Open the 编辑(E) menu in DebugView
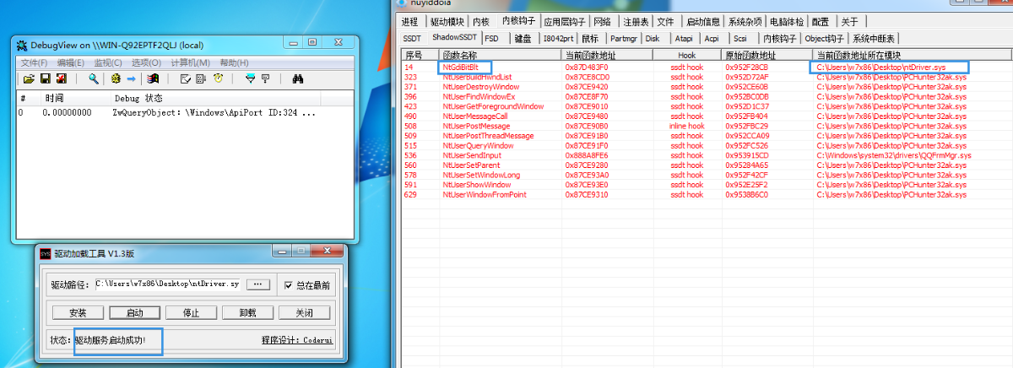This screenshot has width=1013, height=368. tap(71, 62)
